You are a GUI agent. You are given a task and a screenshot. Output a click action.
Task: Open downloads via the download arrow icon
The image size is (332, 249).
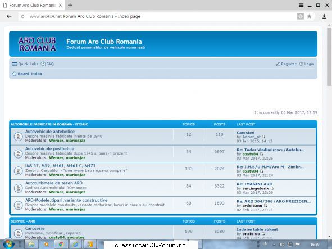324,16
